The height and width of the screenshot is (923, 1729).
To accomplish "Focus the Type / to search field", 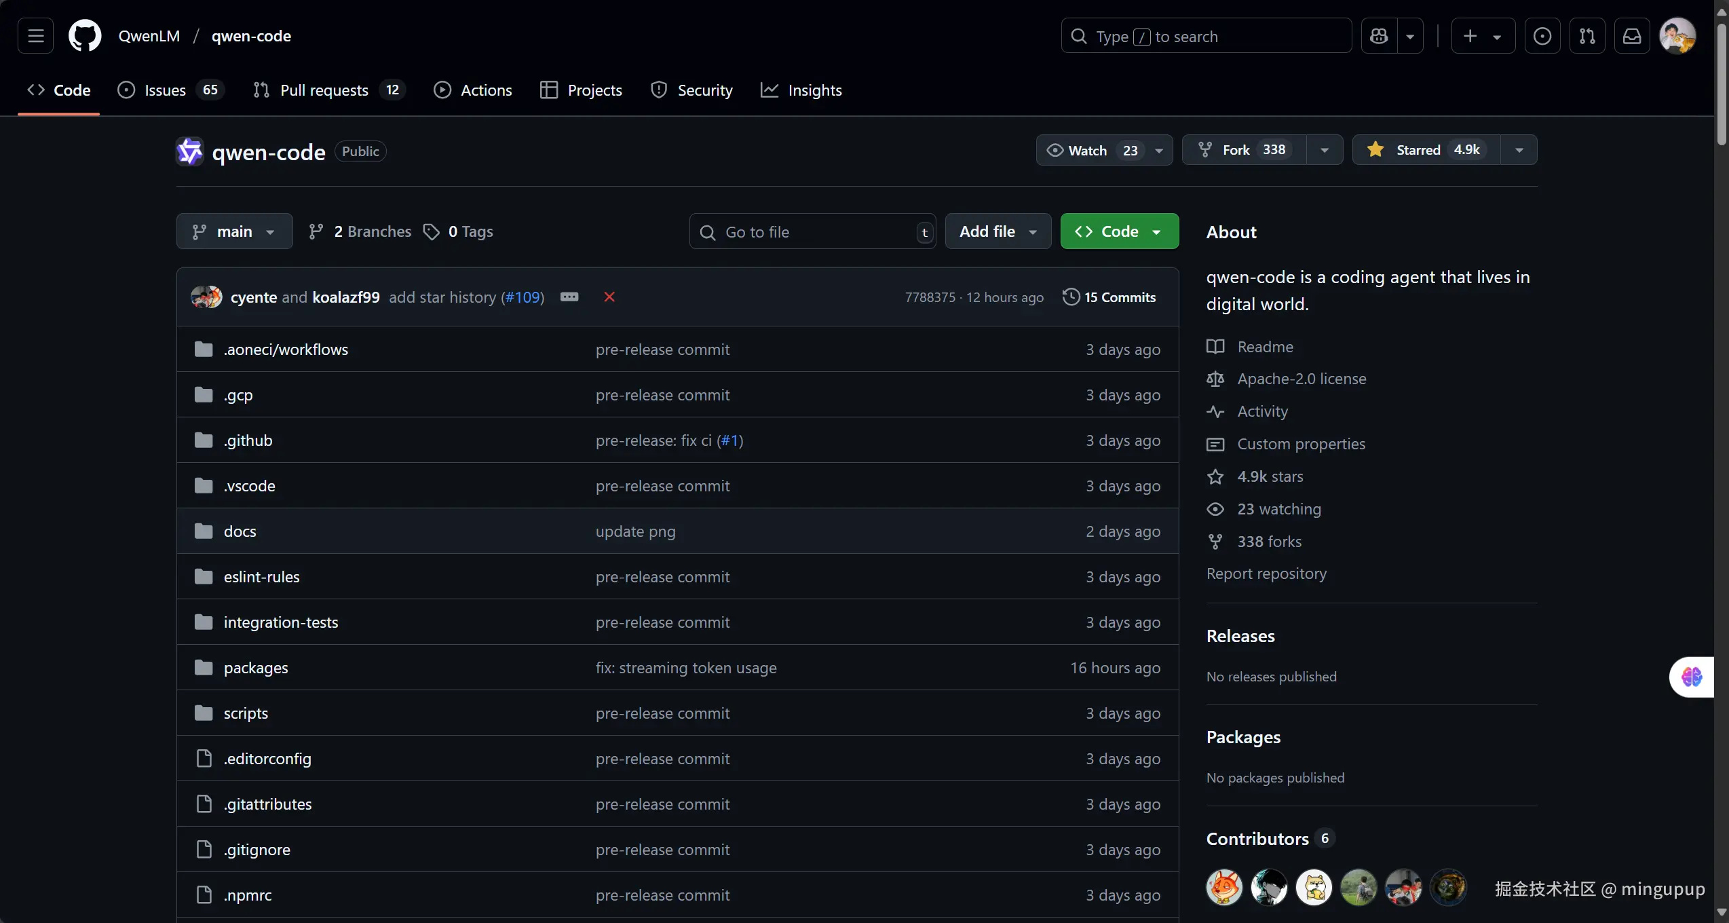I will (x=1206, y=36).
